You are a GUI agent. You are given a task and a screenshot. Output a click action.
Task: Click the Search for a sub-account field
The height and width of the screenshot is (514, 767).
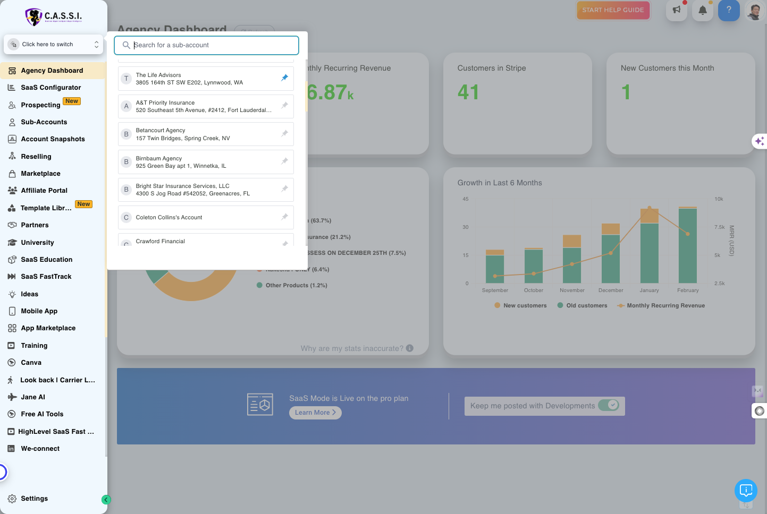206,45
